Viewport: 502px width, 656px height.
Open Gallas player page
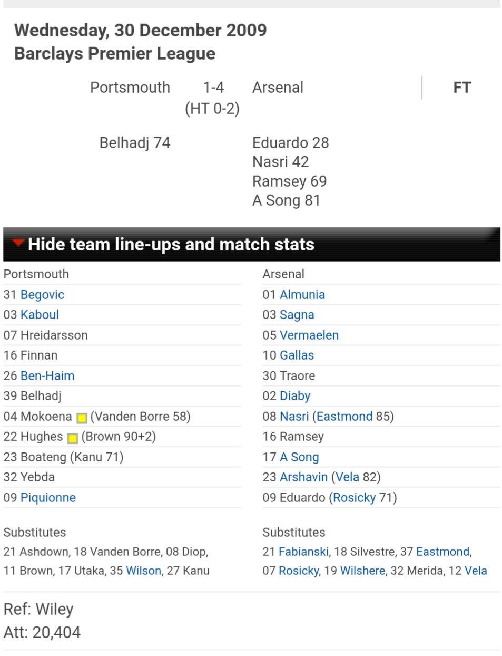click(x=297, y=355)
